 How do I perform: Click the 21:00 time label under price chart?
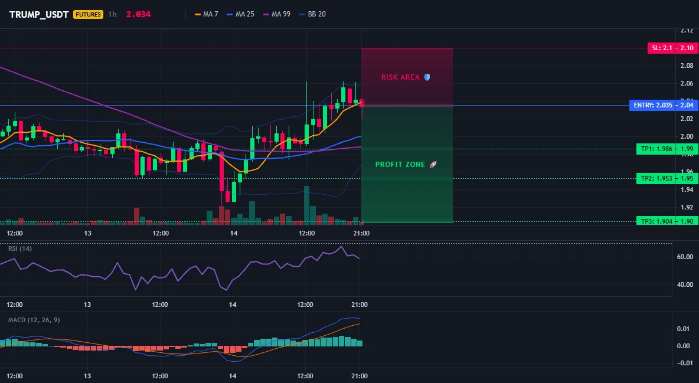[x=361, y=233]
